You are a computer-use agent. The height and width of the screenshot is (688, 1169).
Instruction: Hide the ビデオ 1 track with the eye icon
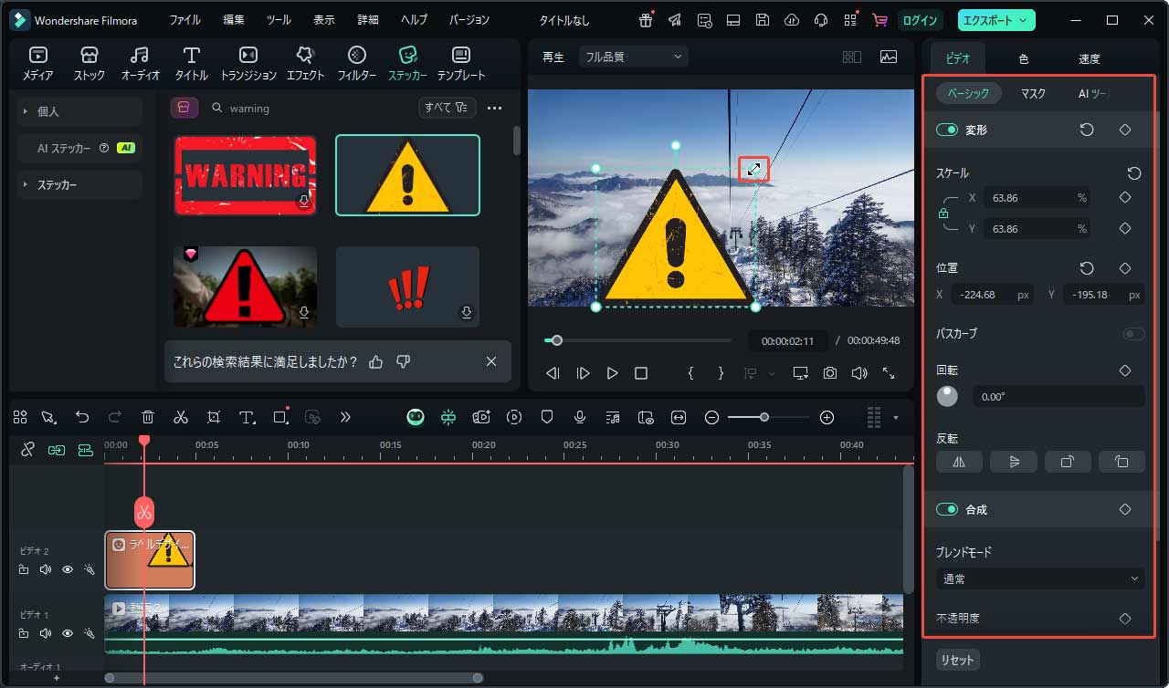pyautogui.click(x=68, y=632)
